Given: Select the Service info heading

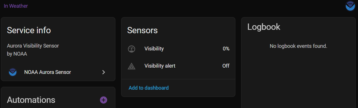Looking at the screenshot, I should tap(29, 30).
